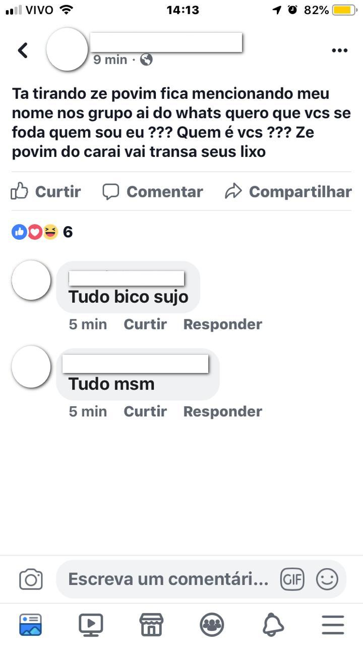Tap the 'Escreva um comentário' field
This screenshot has width=363, height=646.
point(168,579)
